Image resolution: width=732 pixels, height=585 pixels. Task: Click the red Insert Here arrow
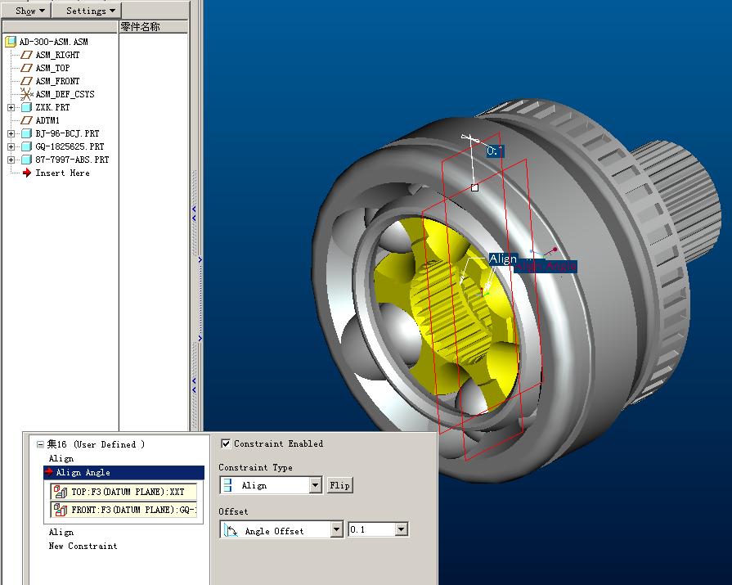tap(27, 173)
